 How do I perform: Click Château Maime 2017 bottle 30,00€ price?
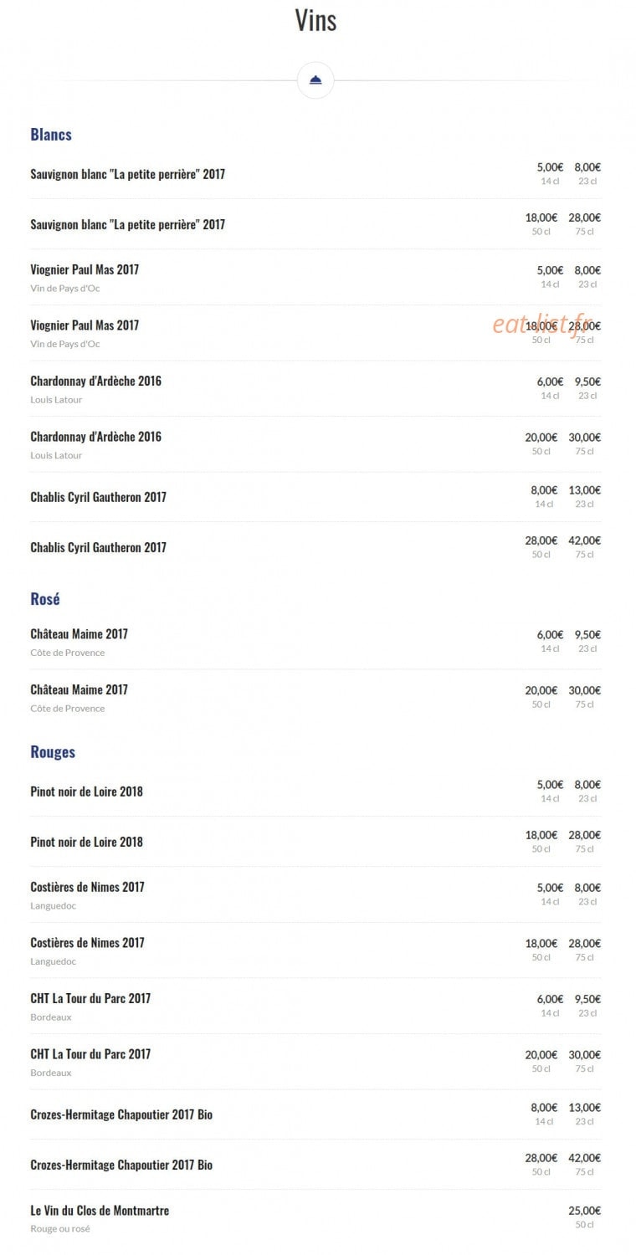[x=585, y=690]
